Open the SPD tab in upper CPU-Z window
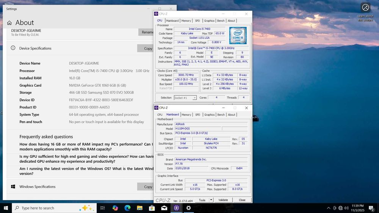 point(197,21)
